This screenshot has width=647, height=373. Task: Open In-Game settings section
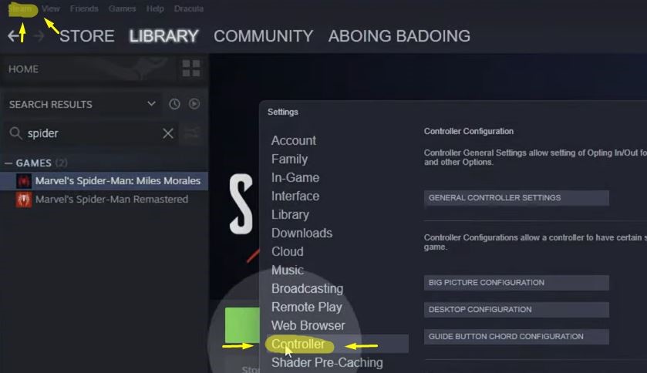[x=295, y=178]
